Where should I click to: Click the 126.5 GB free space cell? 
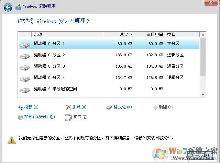pyautogui.click(x=155, y=78)
